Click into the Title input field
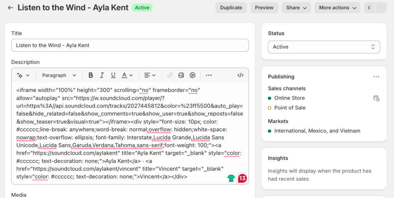 tap(130, 45)
